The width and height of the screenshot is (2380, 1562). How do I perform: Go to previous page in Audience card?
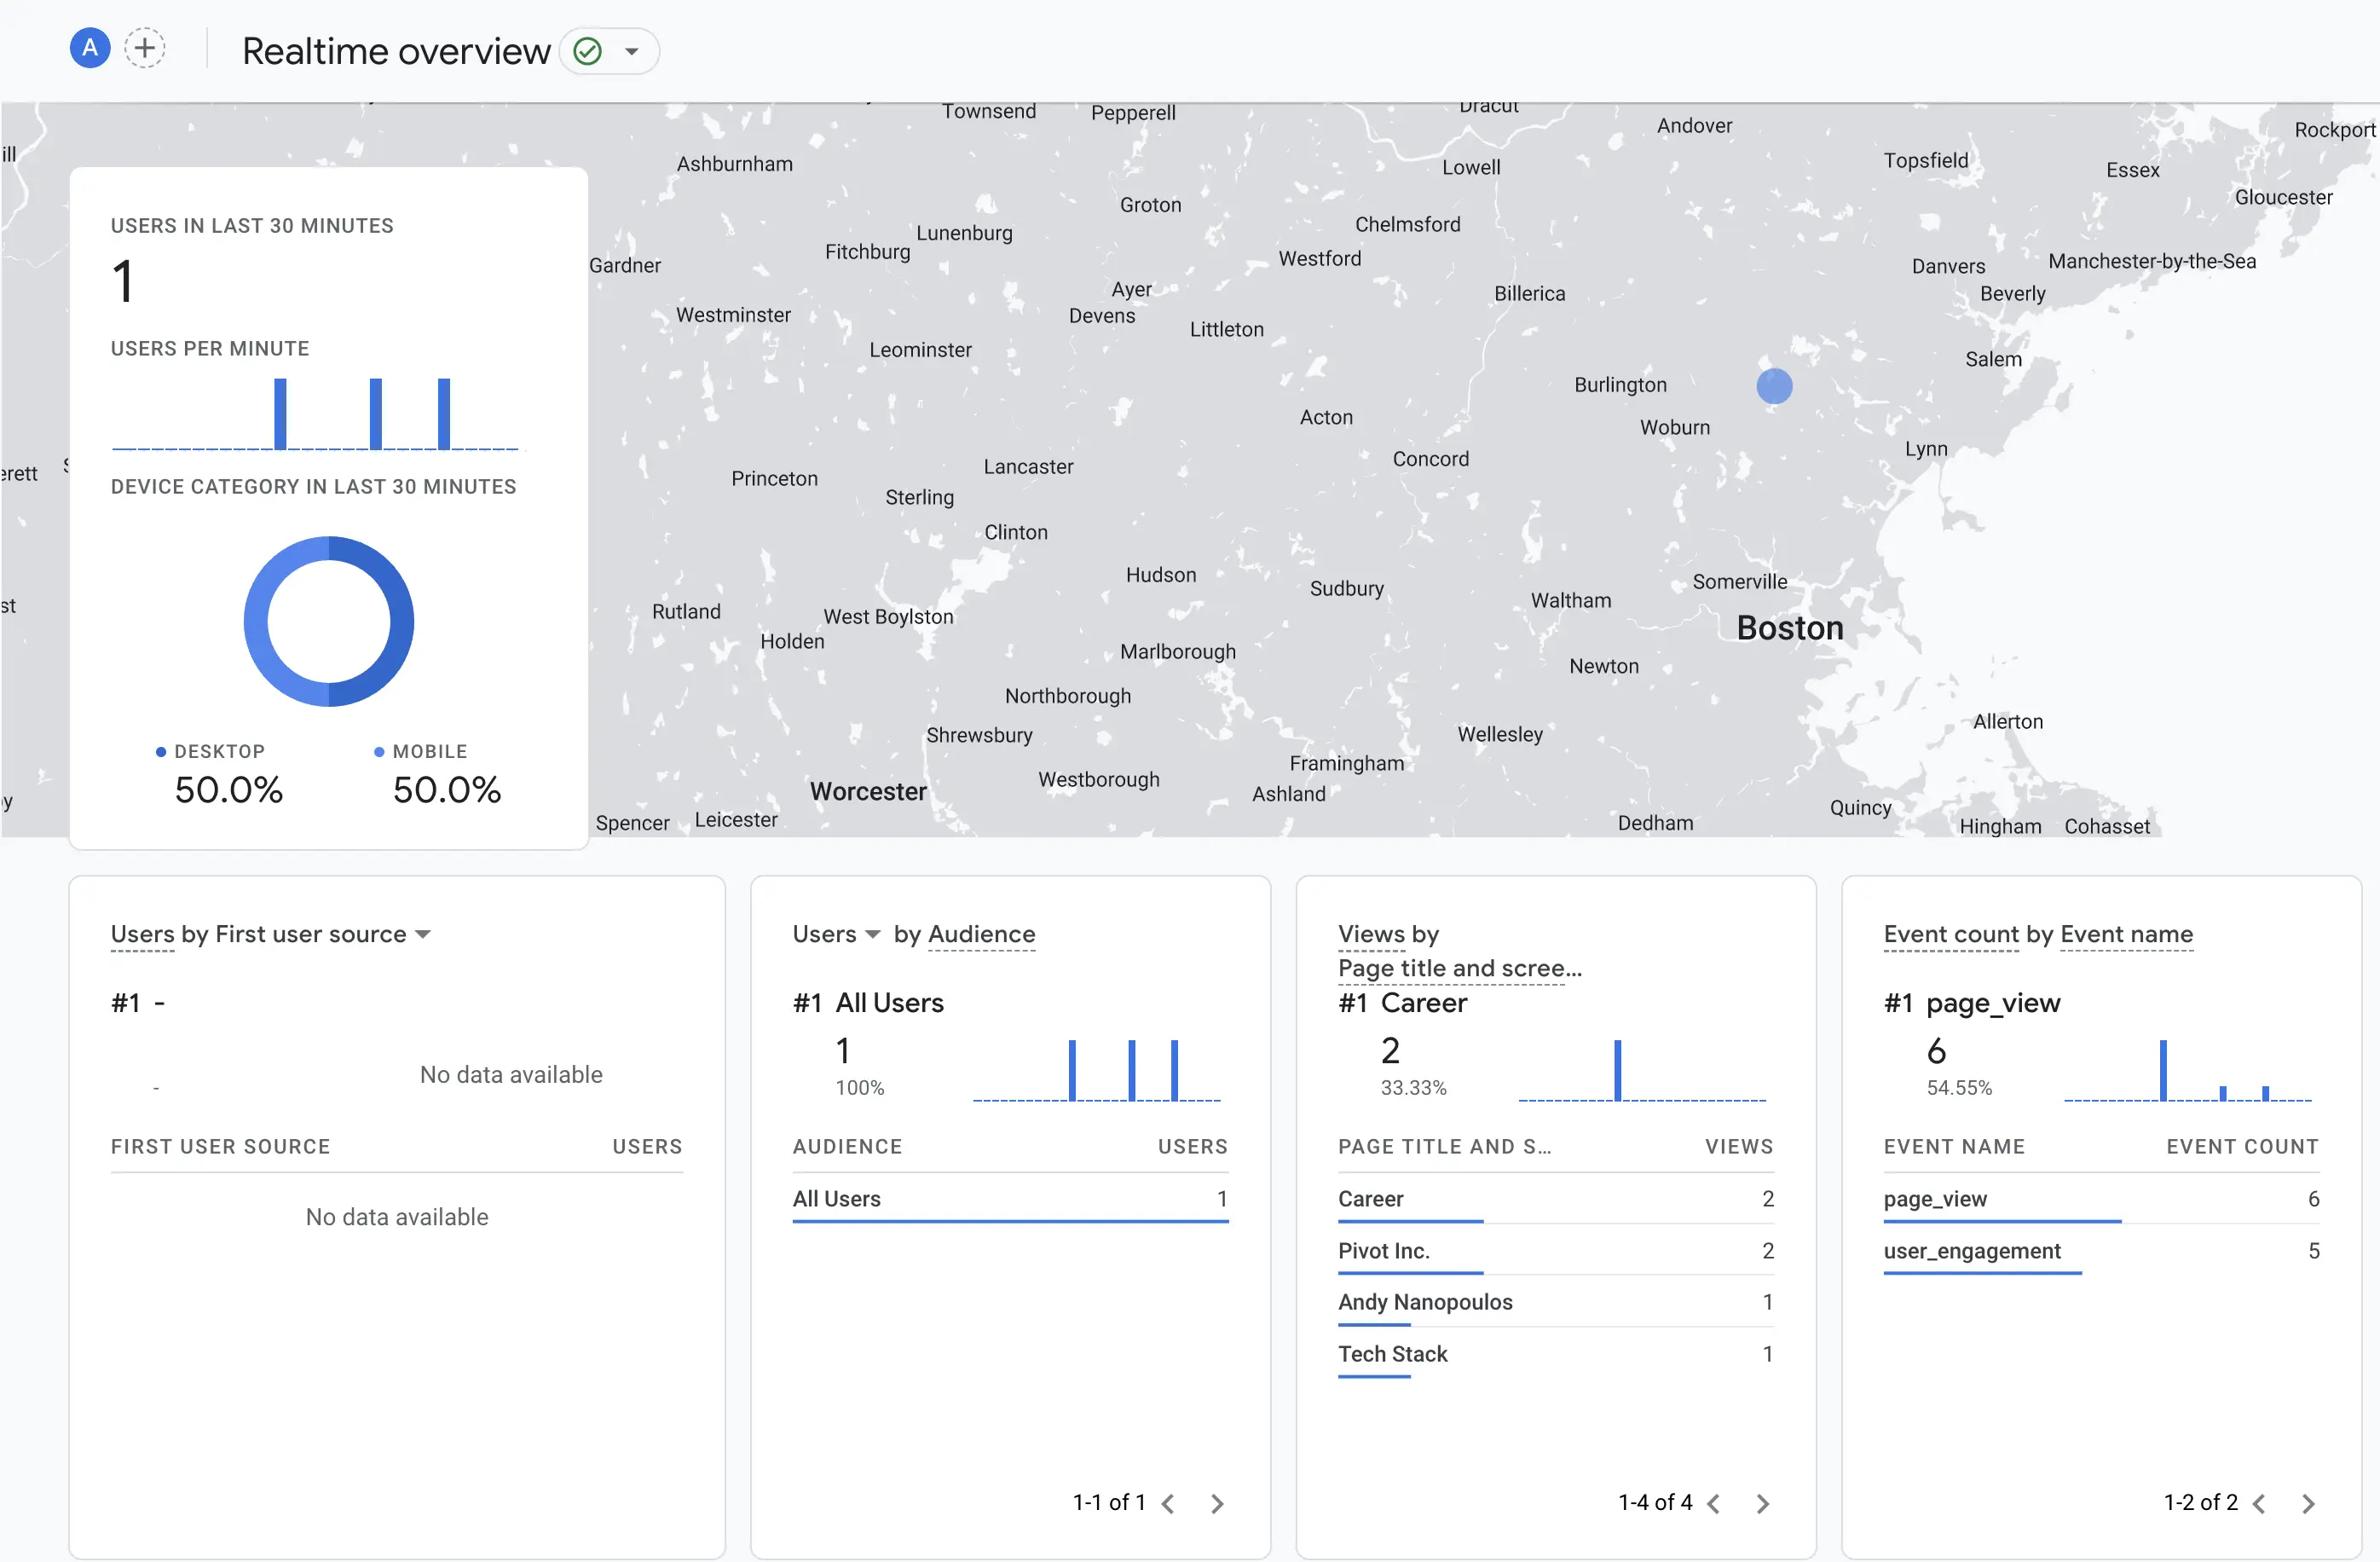(1168, 1503)
